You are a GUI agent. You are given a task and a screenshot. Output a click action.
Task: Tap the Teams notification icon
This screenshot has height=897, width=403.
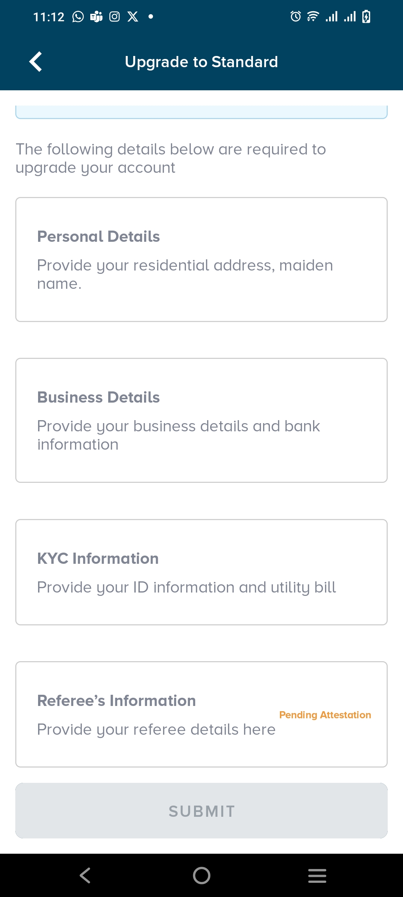click(x=96, y=17)
